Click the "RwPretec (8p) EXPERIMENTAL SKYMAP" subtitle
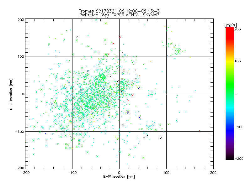251x188 pixels. point(119,15)
